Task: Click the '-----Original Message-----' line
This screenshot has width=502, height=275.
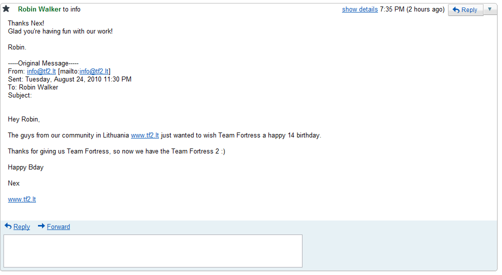Action: click(x=43, y=63)
